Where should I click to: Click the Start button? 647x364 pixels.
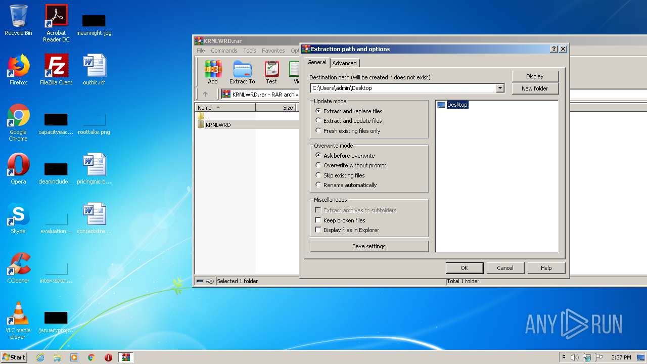click(x=14, y=357)
